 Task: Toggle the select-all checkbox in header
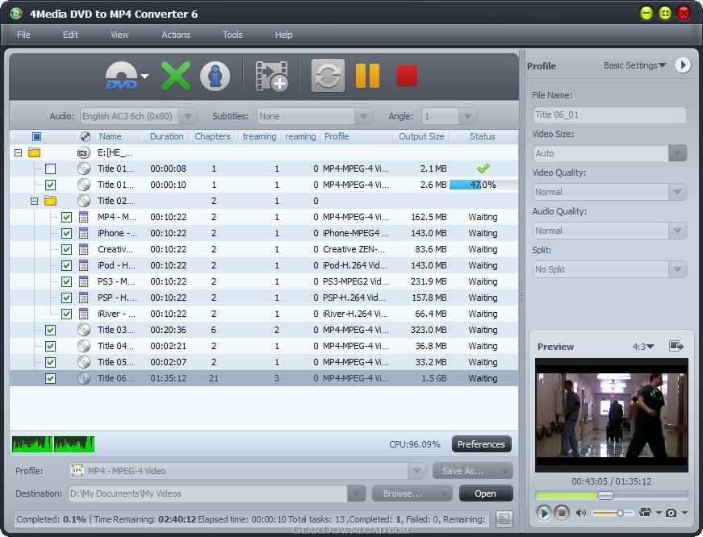[x=37, y=136]
